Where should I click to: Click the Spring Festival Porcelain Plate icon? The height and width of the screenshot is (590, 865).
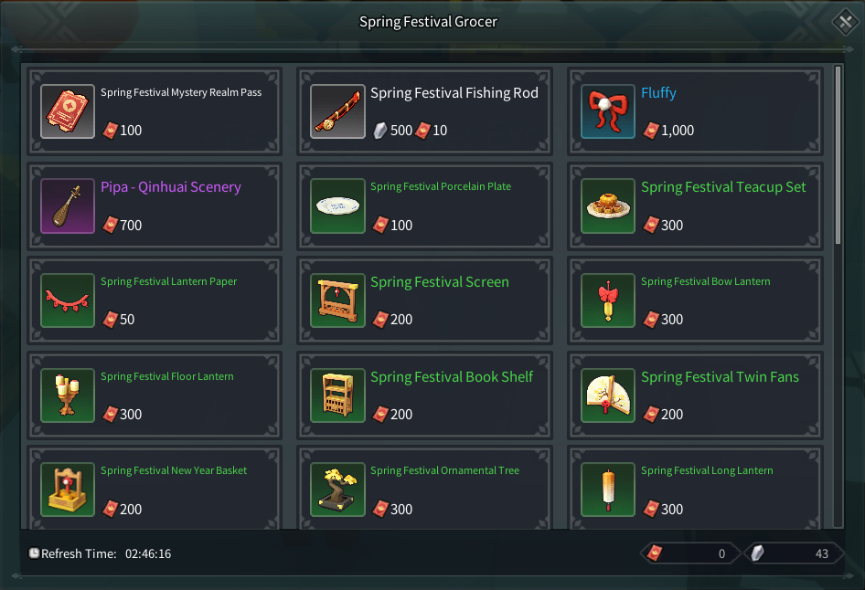338,206
